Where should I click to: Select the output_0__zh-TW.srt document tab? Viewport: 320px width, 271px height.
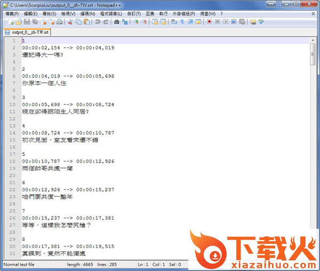(x=27, y=32)
